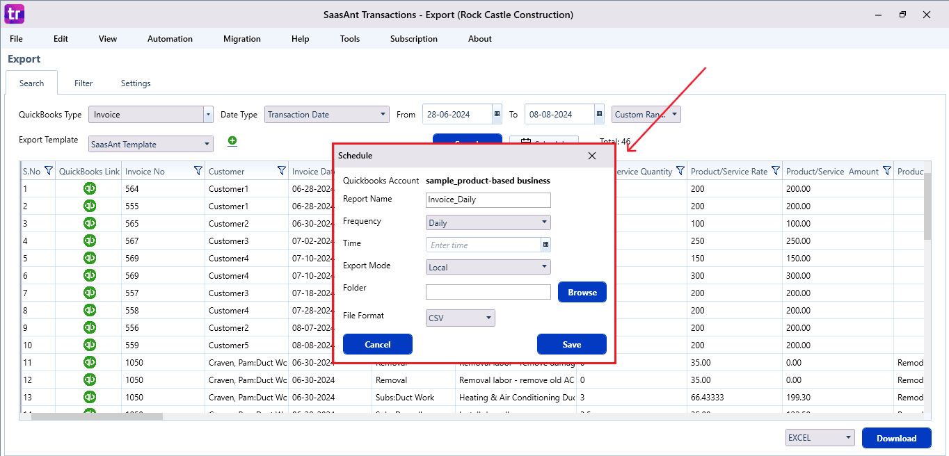Select the Search tab
This screenshot has width=949, height=456.
[32, 83]
